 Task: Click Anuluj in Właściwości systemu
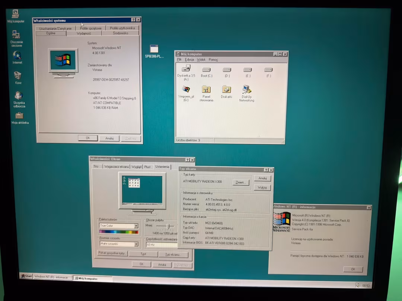(x=109, y=138)
